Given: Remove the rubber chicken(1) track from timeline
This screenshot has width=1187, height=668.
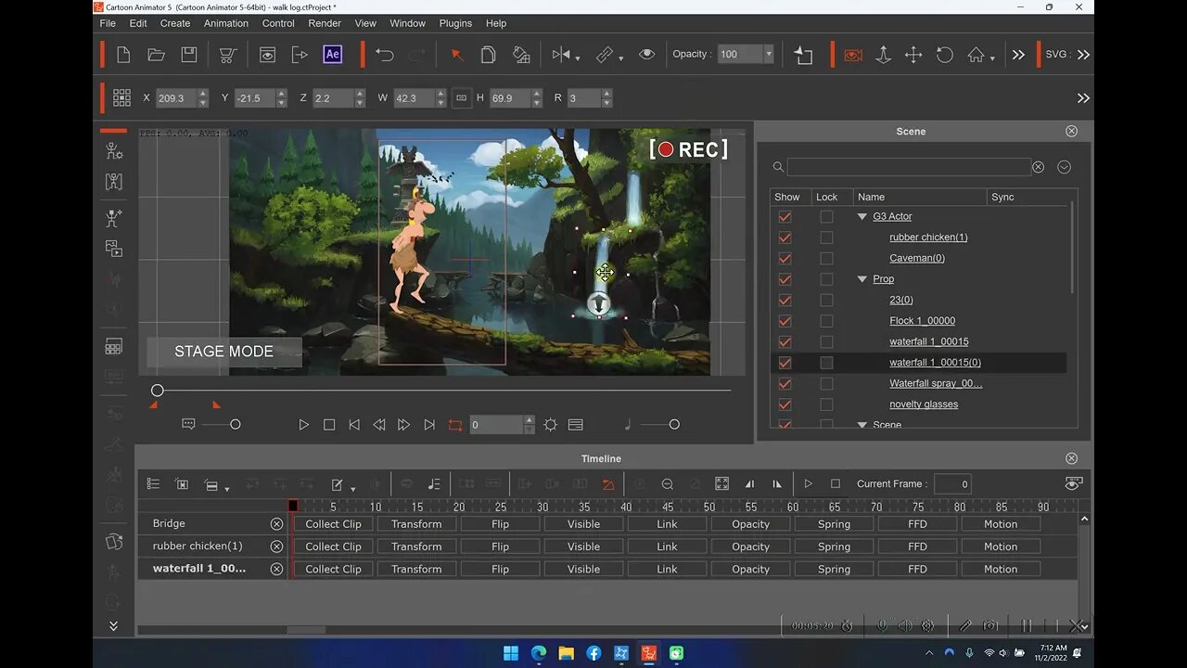Looking at the screenshot, I should 276,546.
